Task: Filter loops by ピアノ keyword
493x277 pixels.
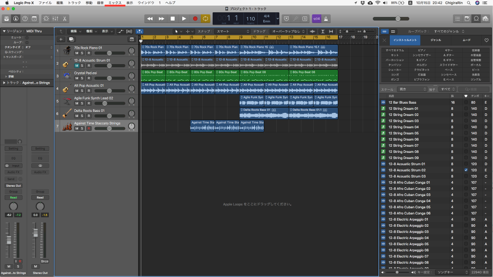Action: point(422,50)
